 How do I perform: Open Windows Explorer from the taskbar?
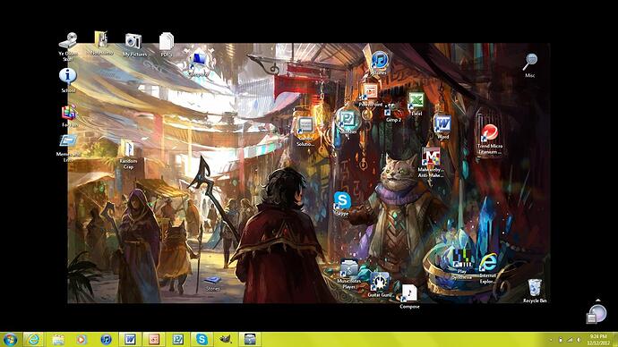click(58, 339)
